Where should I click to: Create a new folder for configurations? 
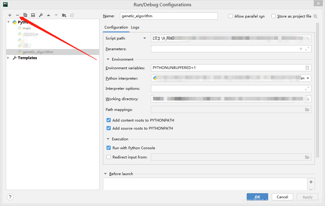(64, 15)
